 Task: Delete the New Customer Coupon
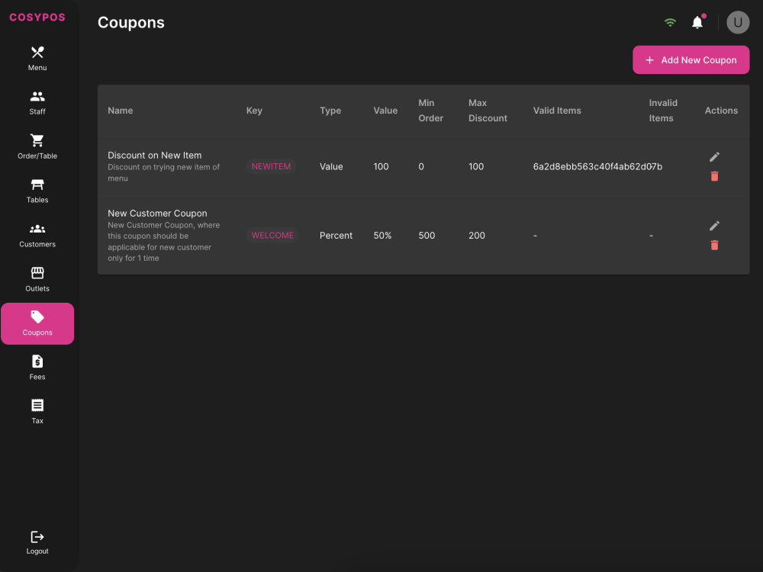714,245
